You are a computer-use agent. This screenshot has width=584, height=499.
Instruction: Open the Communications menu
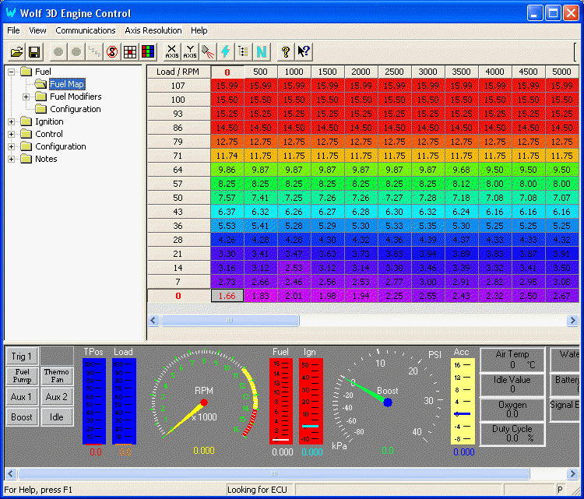(x=86, y=30)
